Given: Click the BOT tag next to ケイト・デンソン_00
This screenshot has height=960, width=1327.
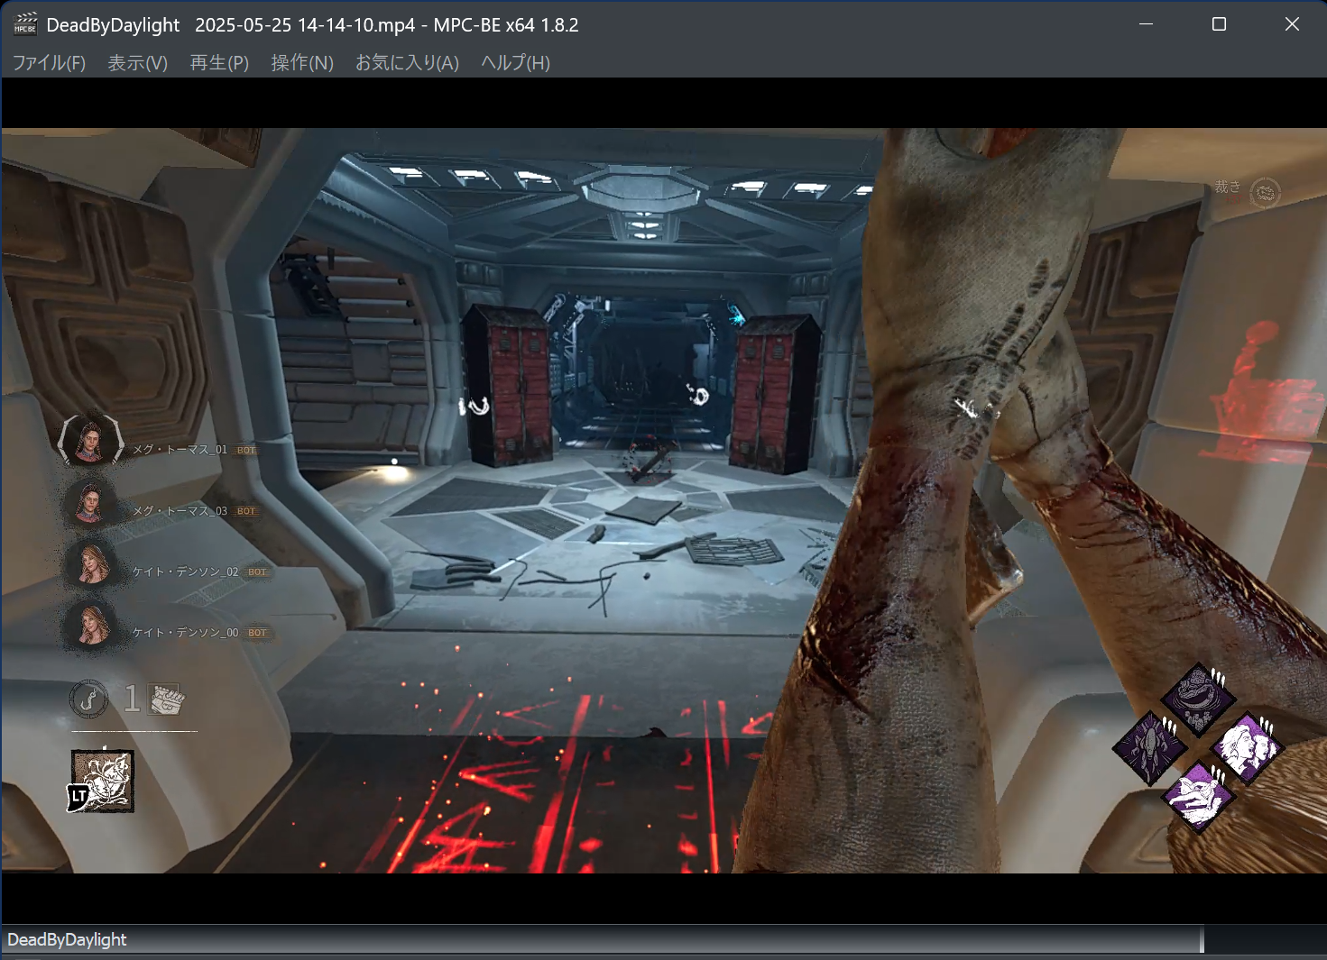Looking at the screenshot, I should (257, 633).
